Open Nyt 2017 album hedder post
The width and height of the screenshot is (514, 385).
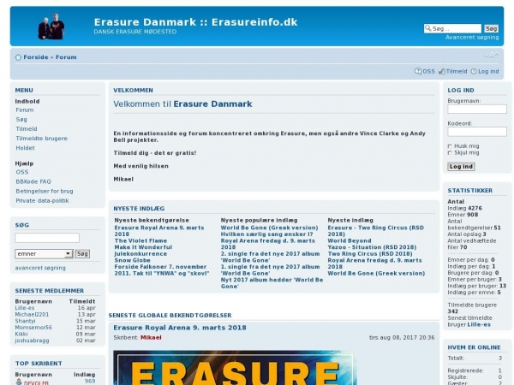[x=272, y=283]
